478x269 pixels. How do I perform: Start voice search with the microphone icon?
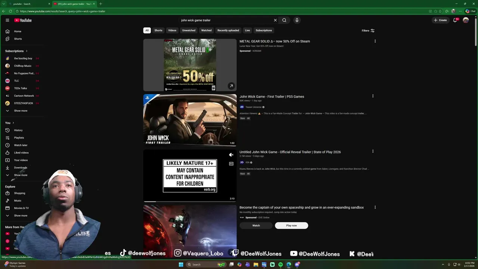(x=297, y=20)
